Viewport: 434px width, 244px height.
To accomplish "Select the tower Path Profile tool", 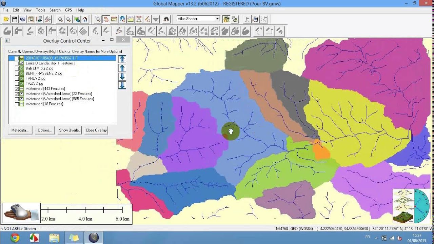I will (139, 19).
